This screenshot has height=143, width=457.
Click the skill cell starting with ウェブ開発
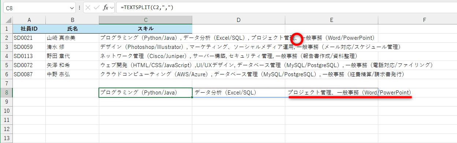145,65
